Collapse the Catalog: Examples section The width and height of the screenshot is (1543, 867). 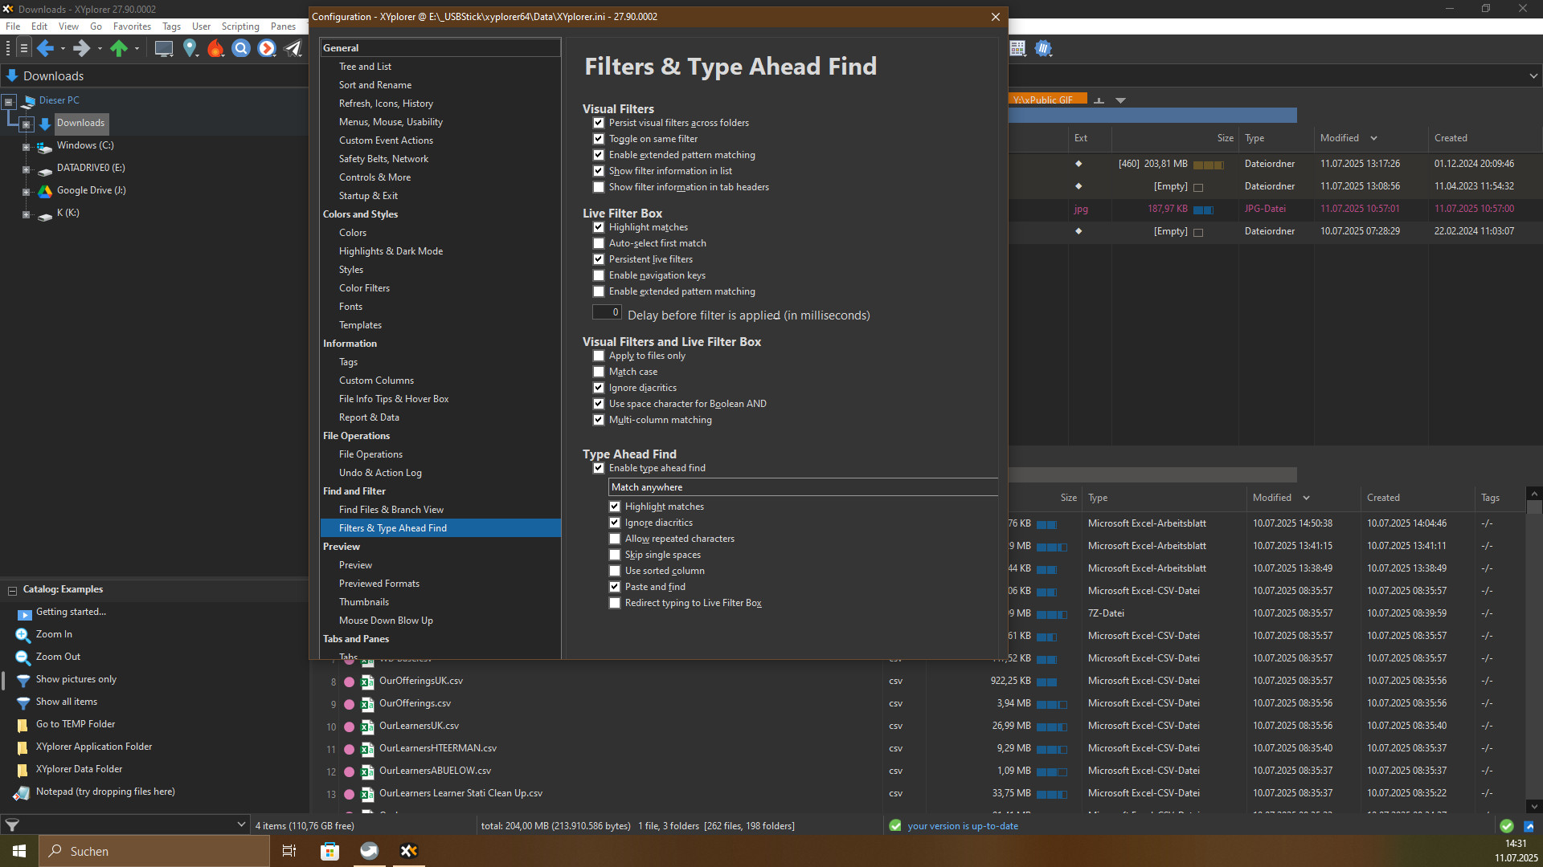12,590
